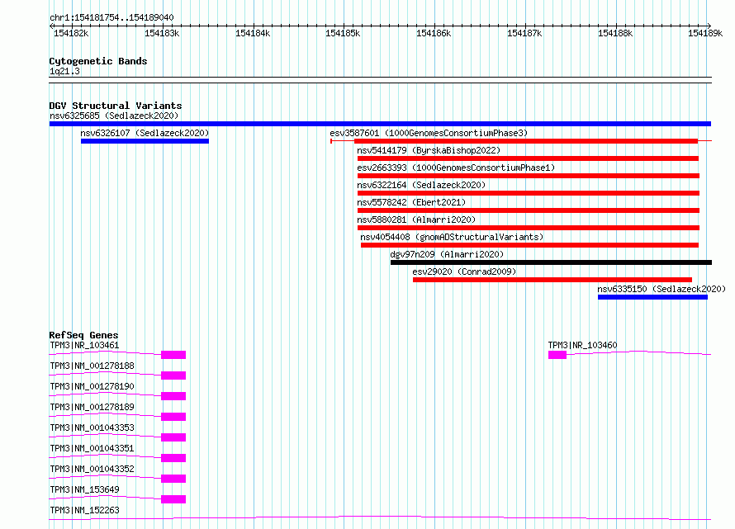Click the DGV Structural Variants track title
Image resolution: width=735 pixels, height=529 pixels.
[x=116, y=106]
